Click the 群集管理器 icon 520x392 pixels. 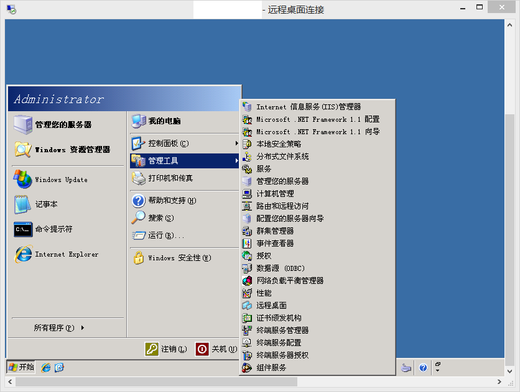click(x=247, y=230)
